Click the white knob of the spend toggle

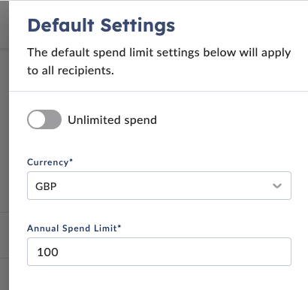[37, 119]
